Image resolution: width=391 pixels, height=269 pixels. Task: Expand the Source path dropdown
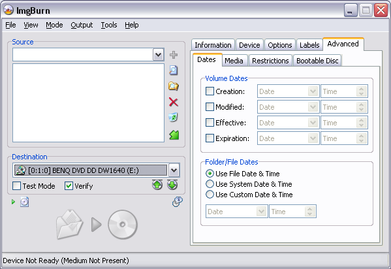(158, 54)
